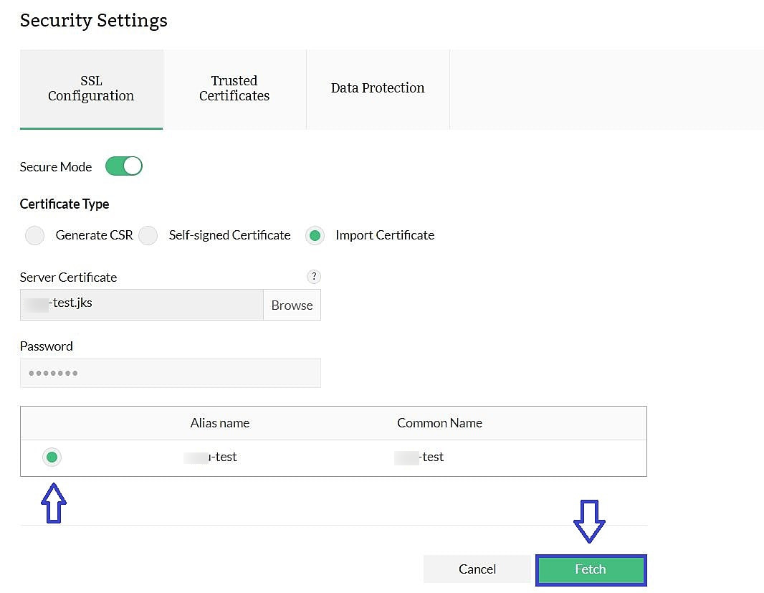Click the Security Settings page heading

pyautogui.click(x=94, y=20)
